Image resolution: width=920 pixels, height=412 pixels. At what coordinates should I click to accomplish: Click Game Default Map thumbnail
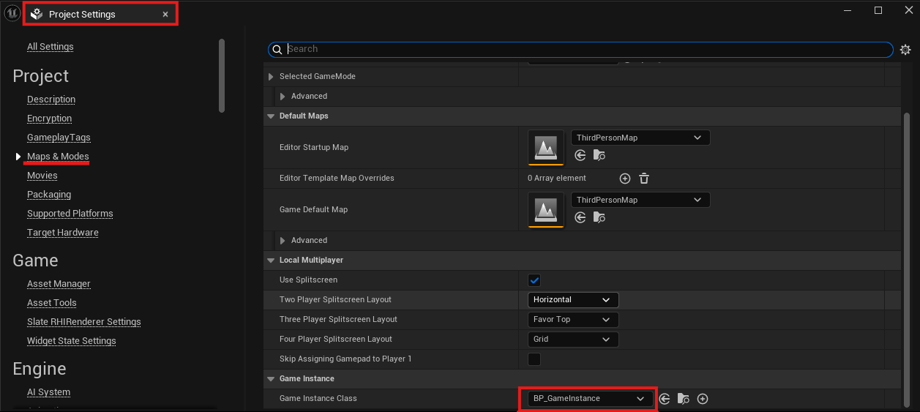point(546,210)
